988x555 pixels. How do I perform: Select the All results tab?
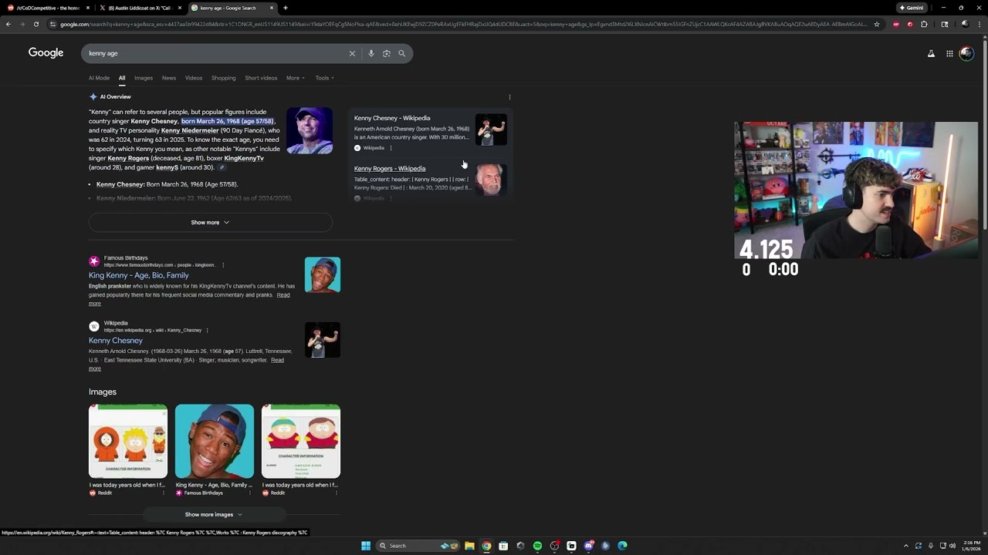click(x=122, y=78)
